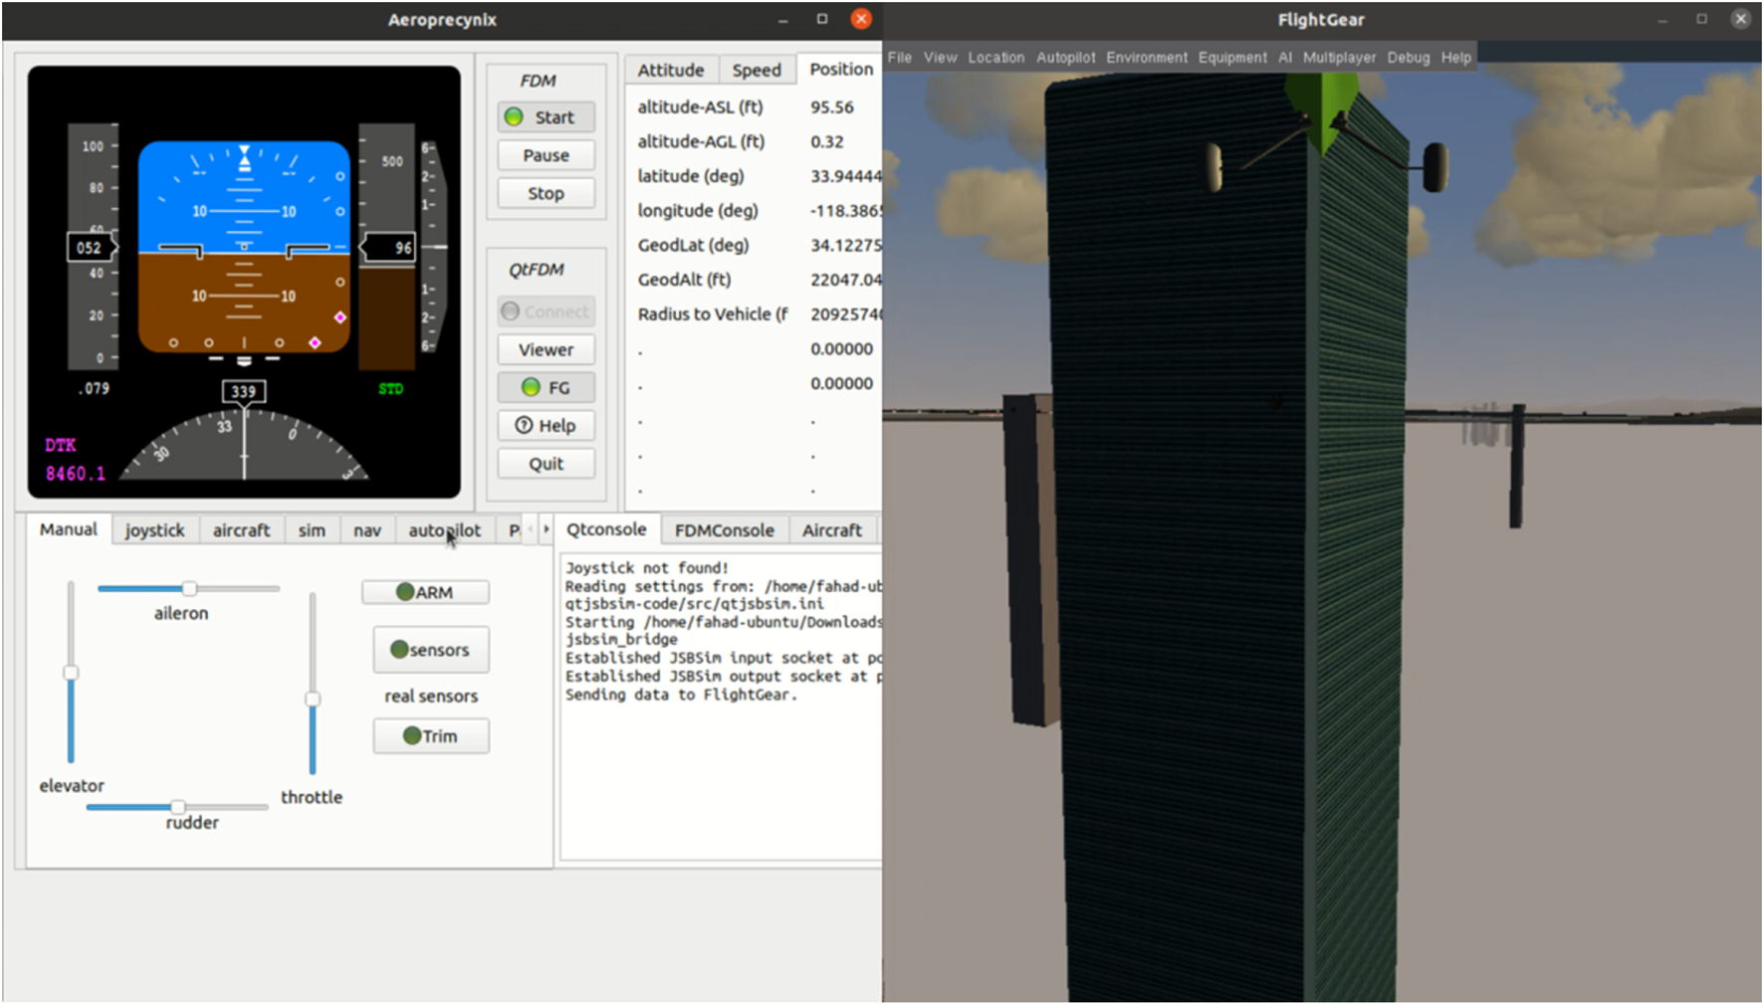Viewport: 1764px width, 1005px height.
Task: Click the Start FDM button with green indicator
Action: click(546, 117)
